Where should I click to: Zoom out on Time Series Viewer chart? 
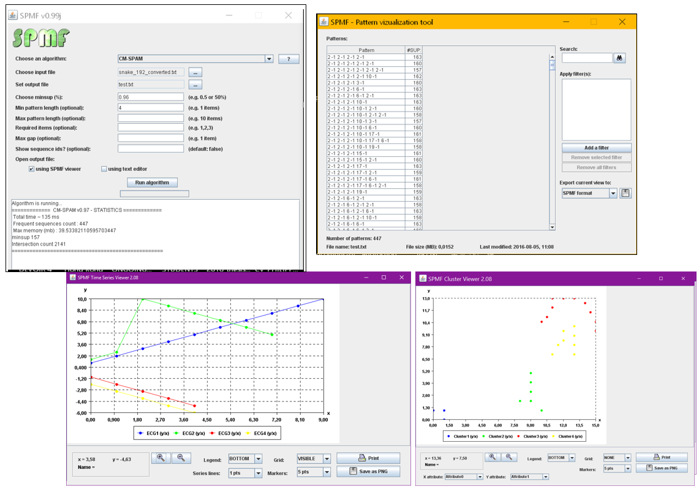click(x=181, y=458)
